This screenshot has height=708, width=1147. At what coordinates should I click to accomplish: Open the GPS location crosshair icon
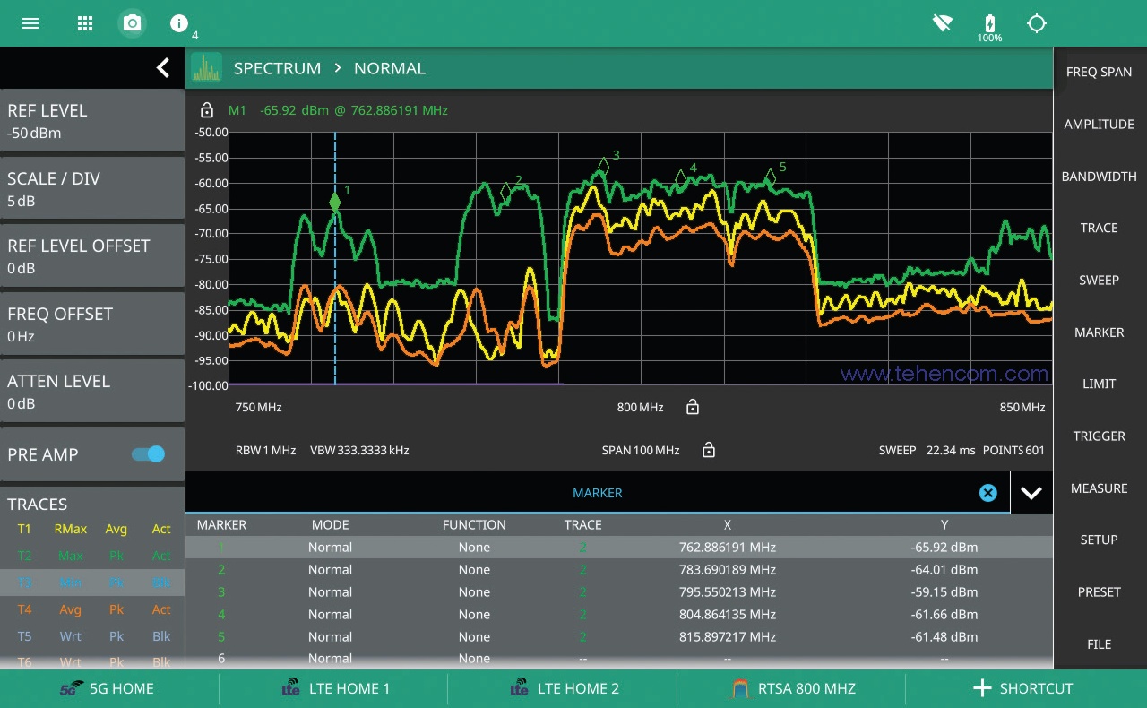click(x=1037, y=23)
